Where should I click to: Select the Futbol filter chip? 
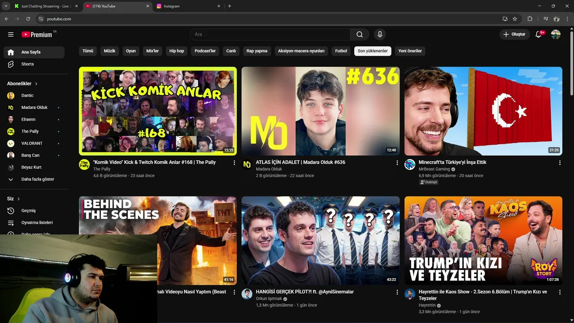(341, 51)
